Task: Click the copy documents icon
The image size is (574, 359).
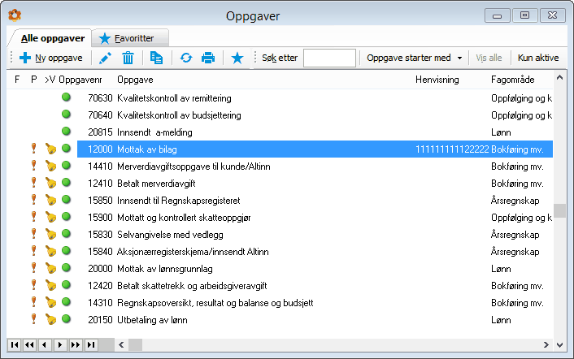Action: tap(156, 58)
